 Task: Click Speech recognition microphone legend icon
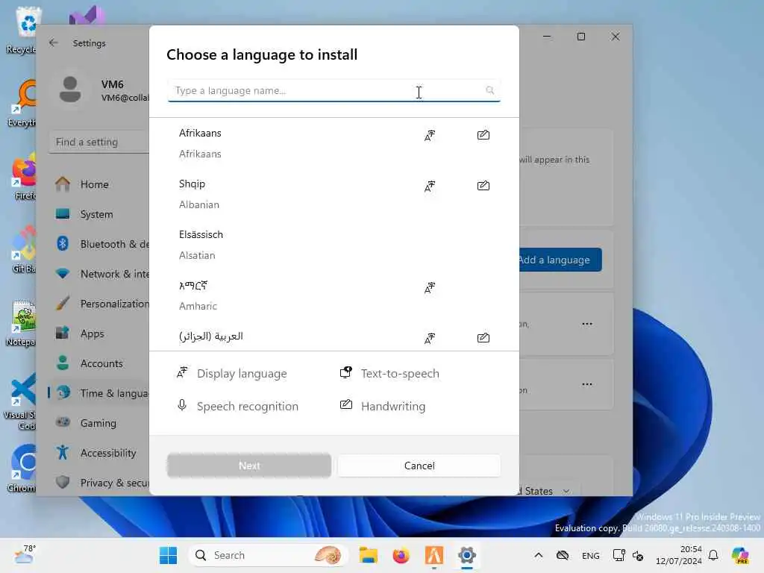click(x=182, y=405)
